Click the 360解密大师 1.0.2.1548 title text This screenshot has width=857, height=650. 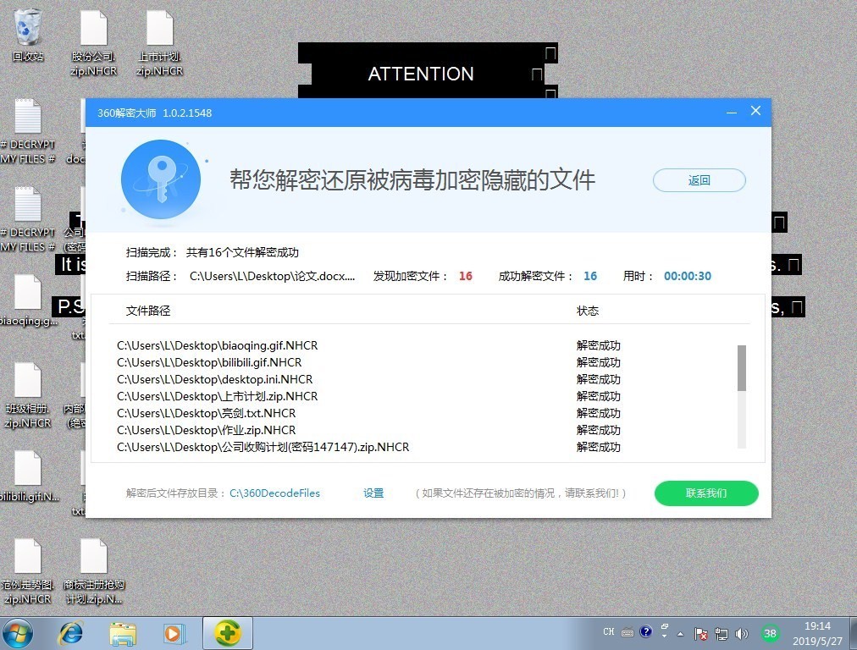[155, 113]
